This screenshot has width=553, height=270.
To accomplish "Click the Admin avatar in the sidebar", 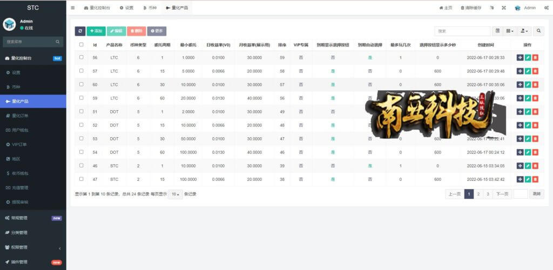I will click(9, 24).
